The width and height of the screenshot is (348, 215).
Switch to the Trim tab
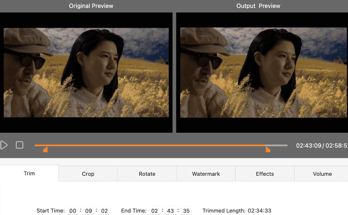coord(29,173)
